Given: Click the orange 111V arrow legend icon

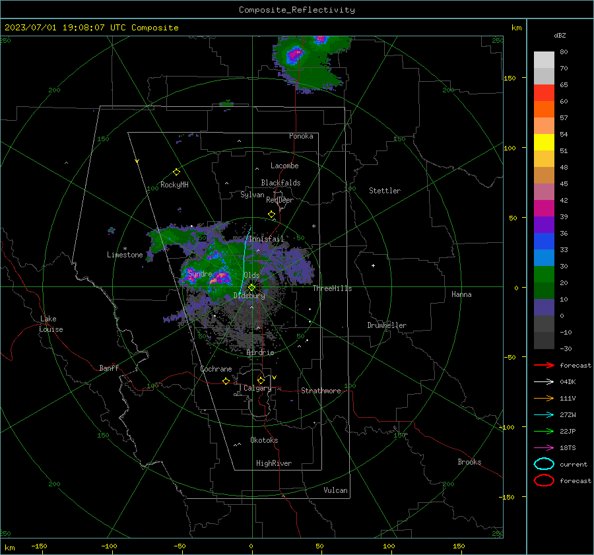Looking at the screenshot, I should coord(544,398).
